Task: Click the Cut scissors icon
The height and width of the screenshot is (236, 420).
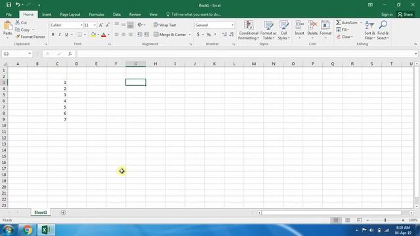Action: (18, 22)
